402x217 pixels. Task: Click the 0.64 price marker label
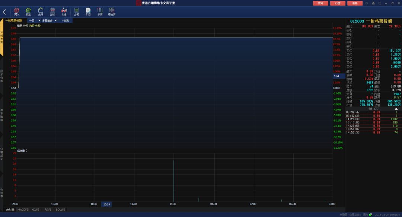(339, 76)
